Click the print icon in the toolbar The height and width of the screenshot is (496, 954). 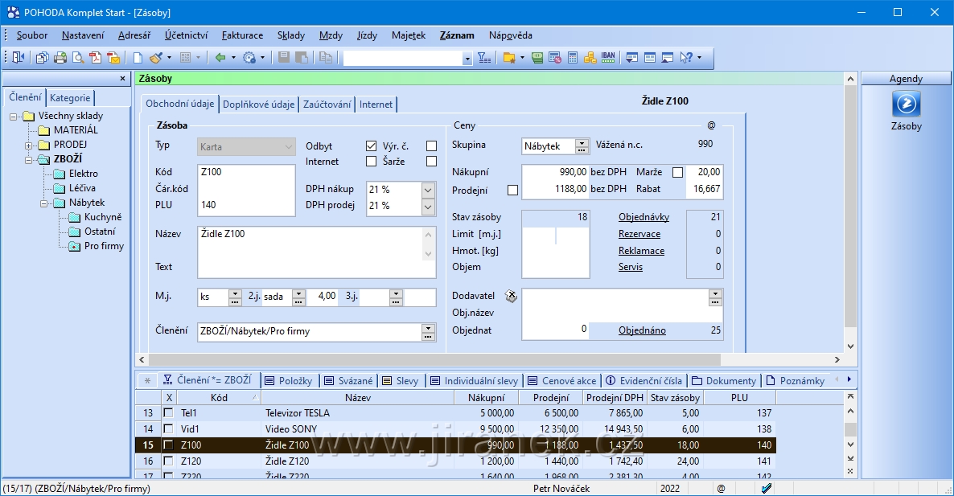60,58
